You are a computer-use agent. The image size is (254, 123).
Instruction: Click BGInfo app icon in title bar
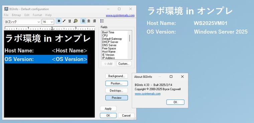[6, 9]
